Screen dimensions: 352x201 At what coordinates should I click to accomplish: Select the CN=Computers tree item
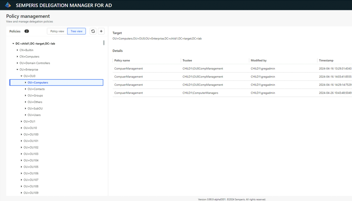(29, 57)
